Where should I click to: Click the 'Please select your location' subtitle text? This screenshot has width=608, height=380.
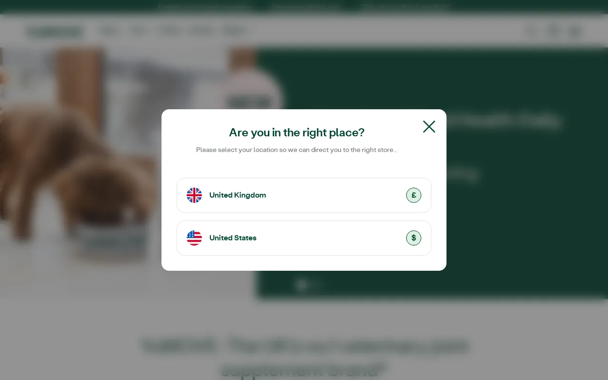(x=297, y=150)
